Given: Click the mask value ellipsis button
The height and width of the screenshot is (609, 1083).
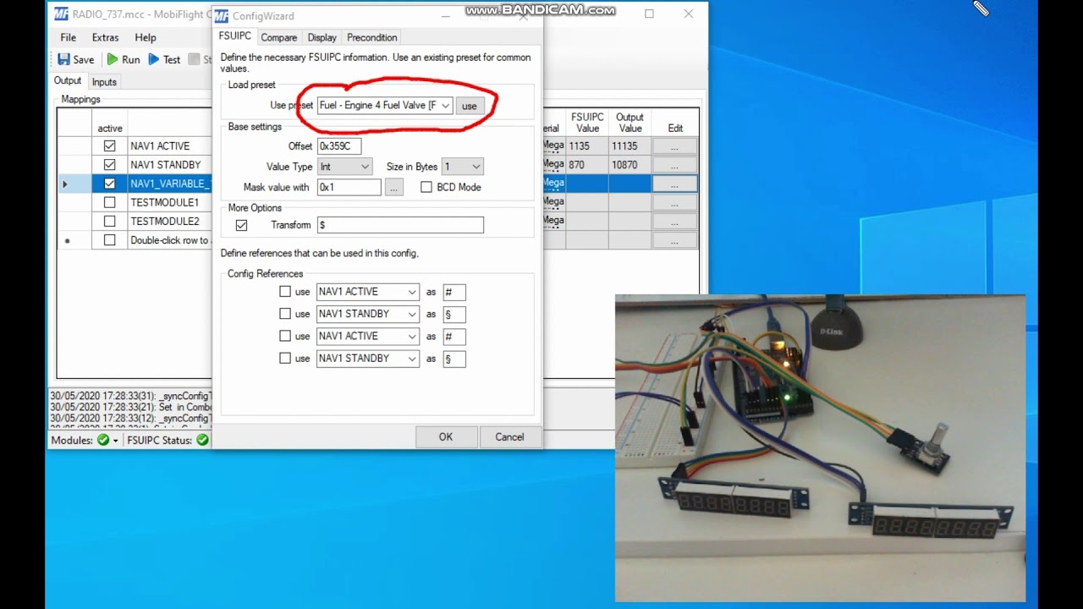Looking at the screenshot, I should click(393, 188).
